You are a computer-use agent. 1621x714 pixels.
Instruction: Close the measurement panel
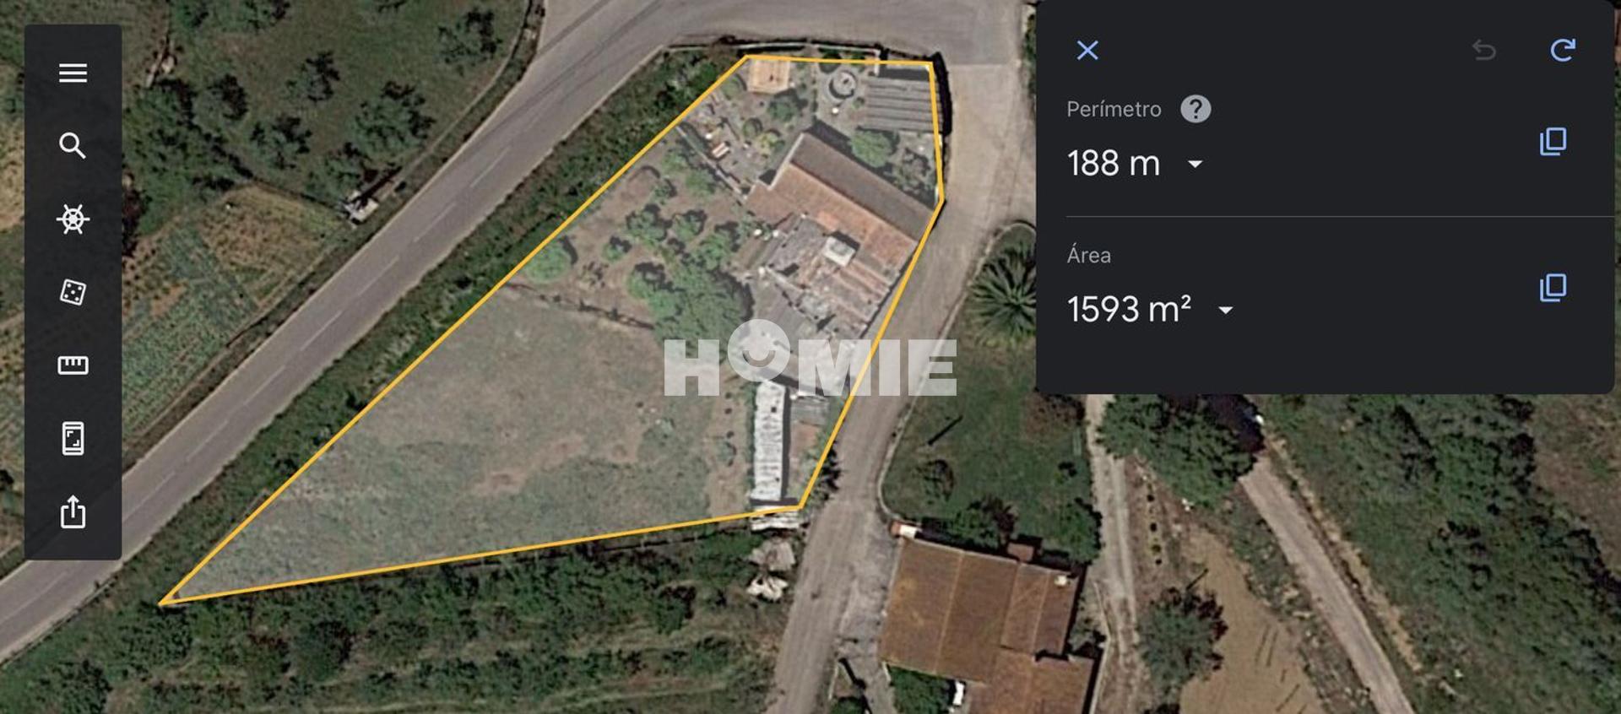point(1087,51)
